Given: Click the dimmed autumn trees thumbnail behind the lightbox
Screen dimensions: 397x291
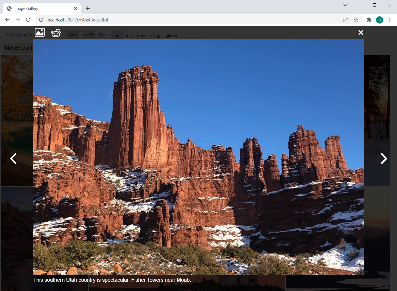Looking at the screenshot, I should 17,120.
